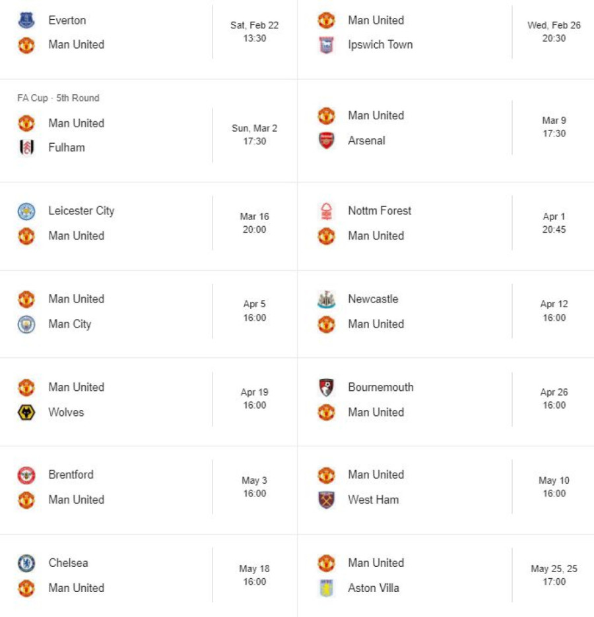Click the Fulham club badge
Screen dimensions: 594x617
click(26, 148)
